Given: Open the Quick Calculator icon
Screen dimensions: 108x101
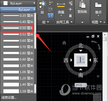Looking at the screenshot, I should 70,16.
